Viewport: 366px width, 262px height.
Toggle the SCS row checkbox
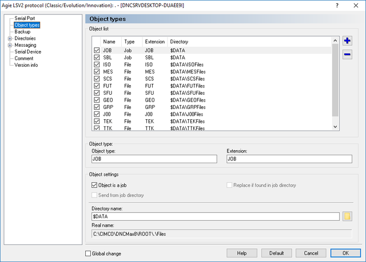[x=97, y=79]
